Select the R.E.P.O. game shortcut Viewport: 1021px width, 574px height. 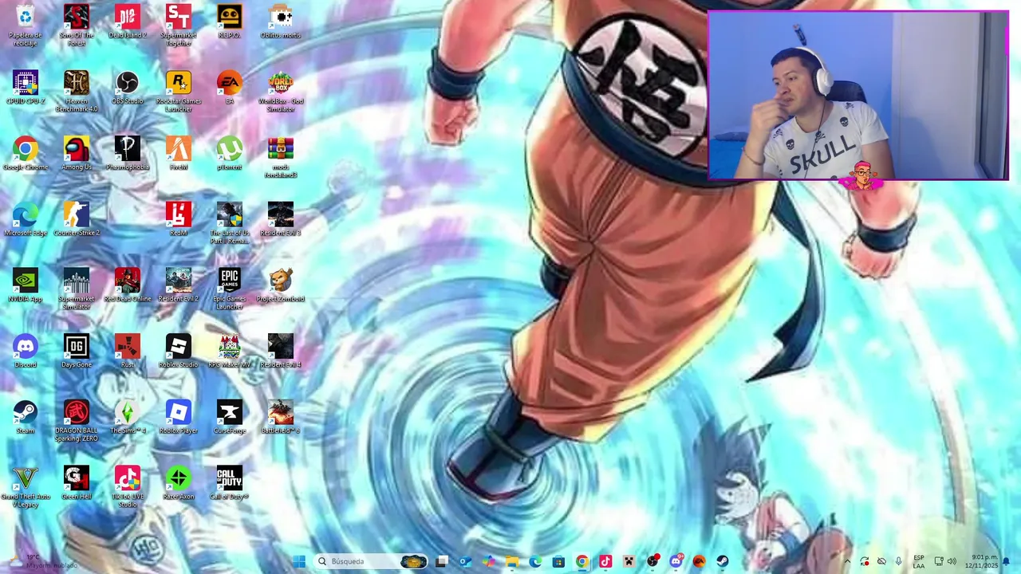coord(230,22)
